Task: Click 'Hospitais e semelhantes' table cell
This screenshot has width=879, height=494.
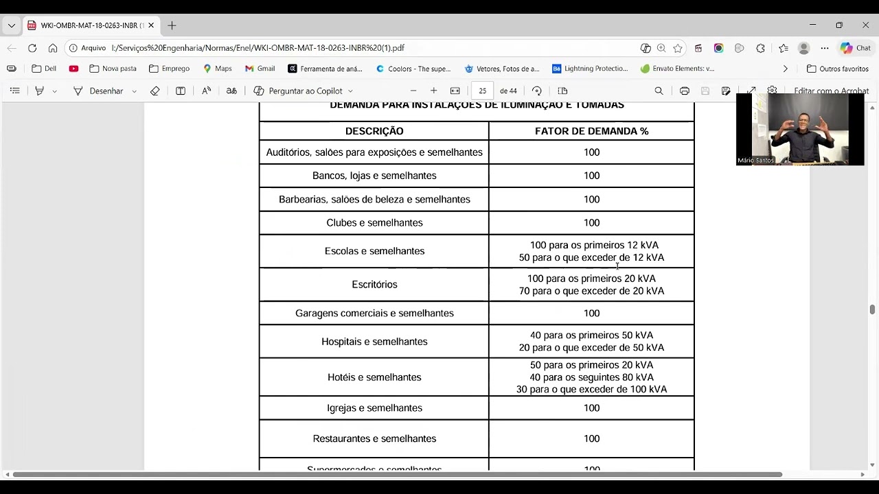Action: 374,342
